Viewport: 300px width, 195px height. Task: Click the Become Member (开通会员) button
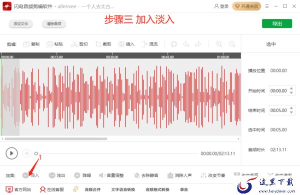tap(246, 6)
